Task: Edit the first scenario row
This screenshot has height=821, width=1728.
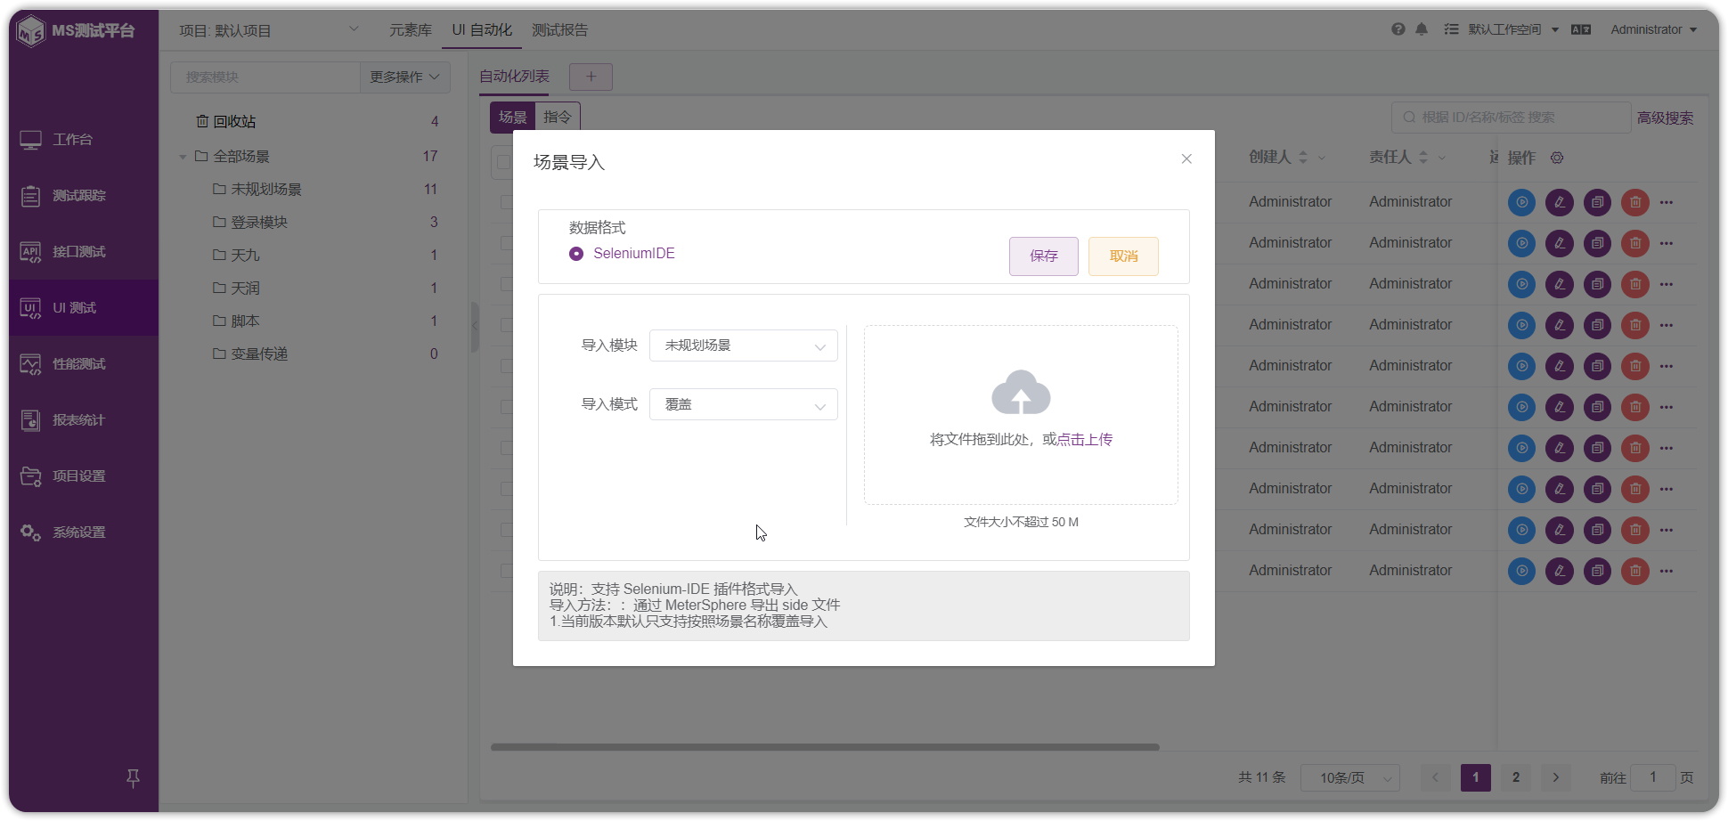Action: coord(1560,202)
